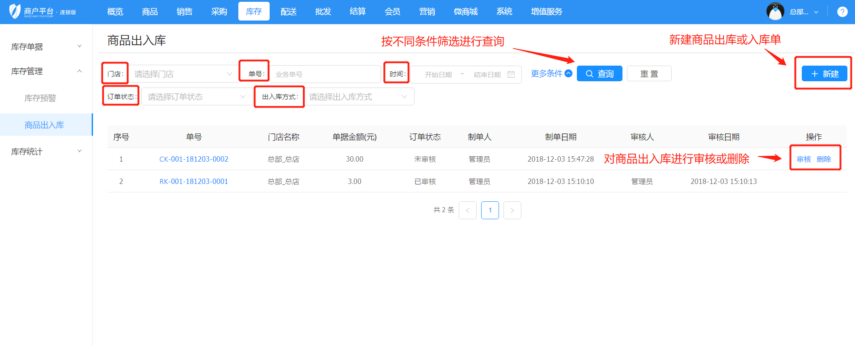Expand the 库存单据 sidebar section
The image size is (855, 346).
[x=46, y=46]
